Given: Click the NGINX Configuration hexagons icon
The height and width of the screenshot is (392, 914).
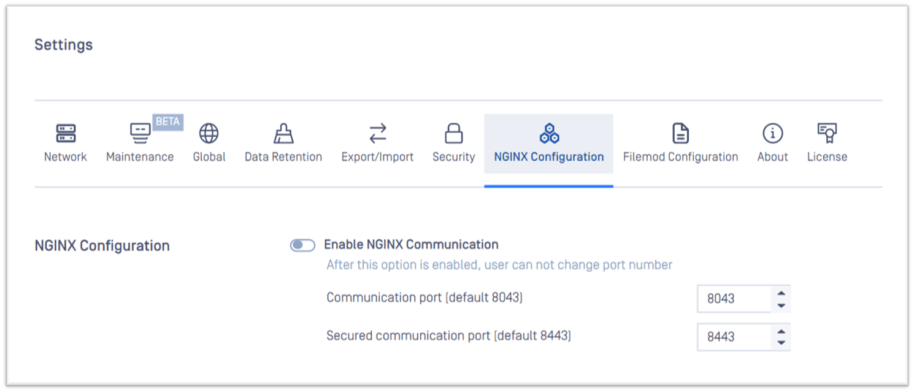Looking at the screenshot, I should tap(549, 133).
